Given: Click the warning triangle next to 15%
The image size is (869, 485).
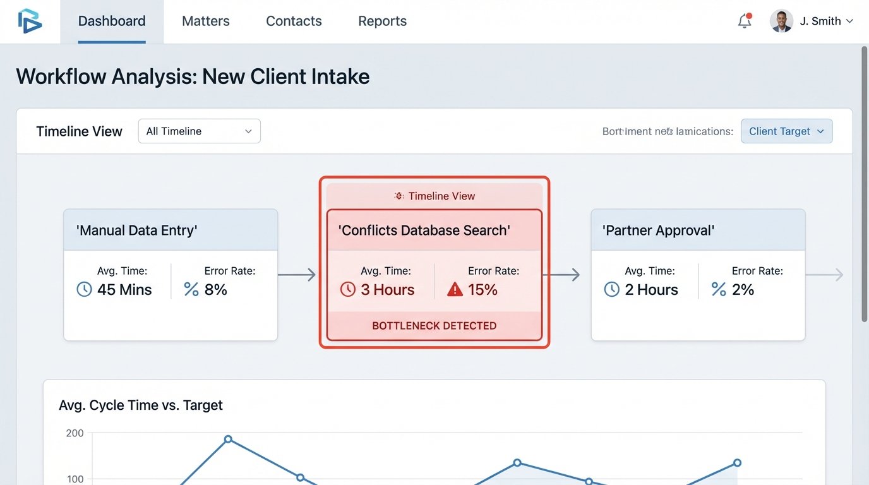Looking at the screenshot, I should pyautogui.click(x=455, y=289).
